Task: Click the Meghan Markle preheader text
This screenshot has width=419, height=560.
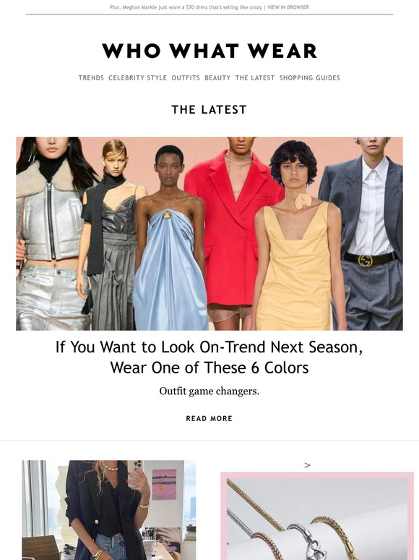Action: point(186,7)
